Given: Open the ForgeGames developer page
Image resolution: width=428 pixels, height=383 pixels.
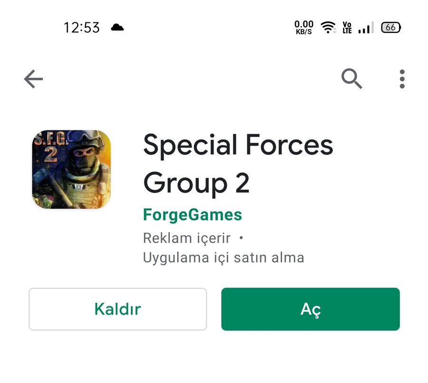Looking at the screenshot, I should 193,215.
